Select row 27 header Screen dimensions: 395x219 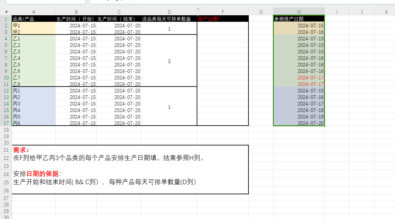pos(6,198)
